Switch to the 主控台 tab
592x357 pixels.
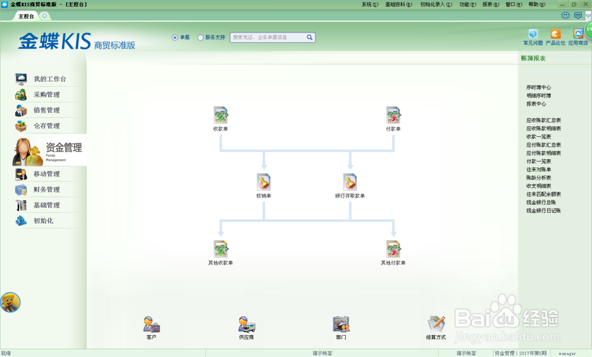[x=26, y=16]
